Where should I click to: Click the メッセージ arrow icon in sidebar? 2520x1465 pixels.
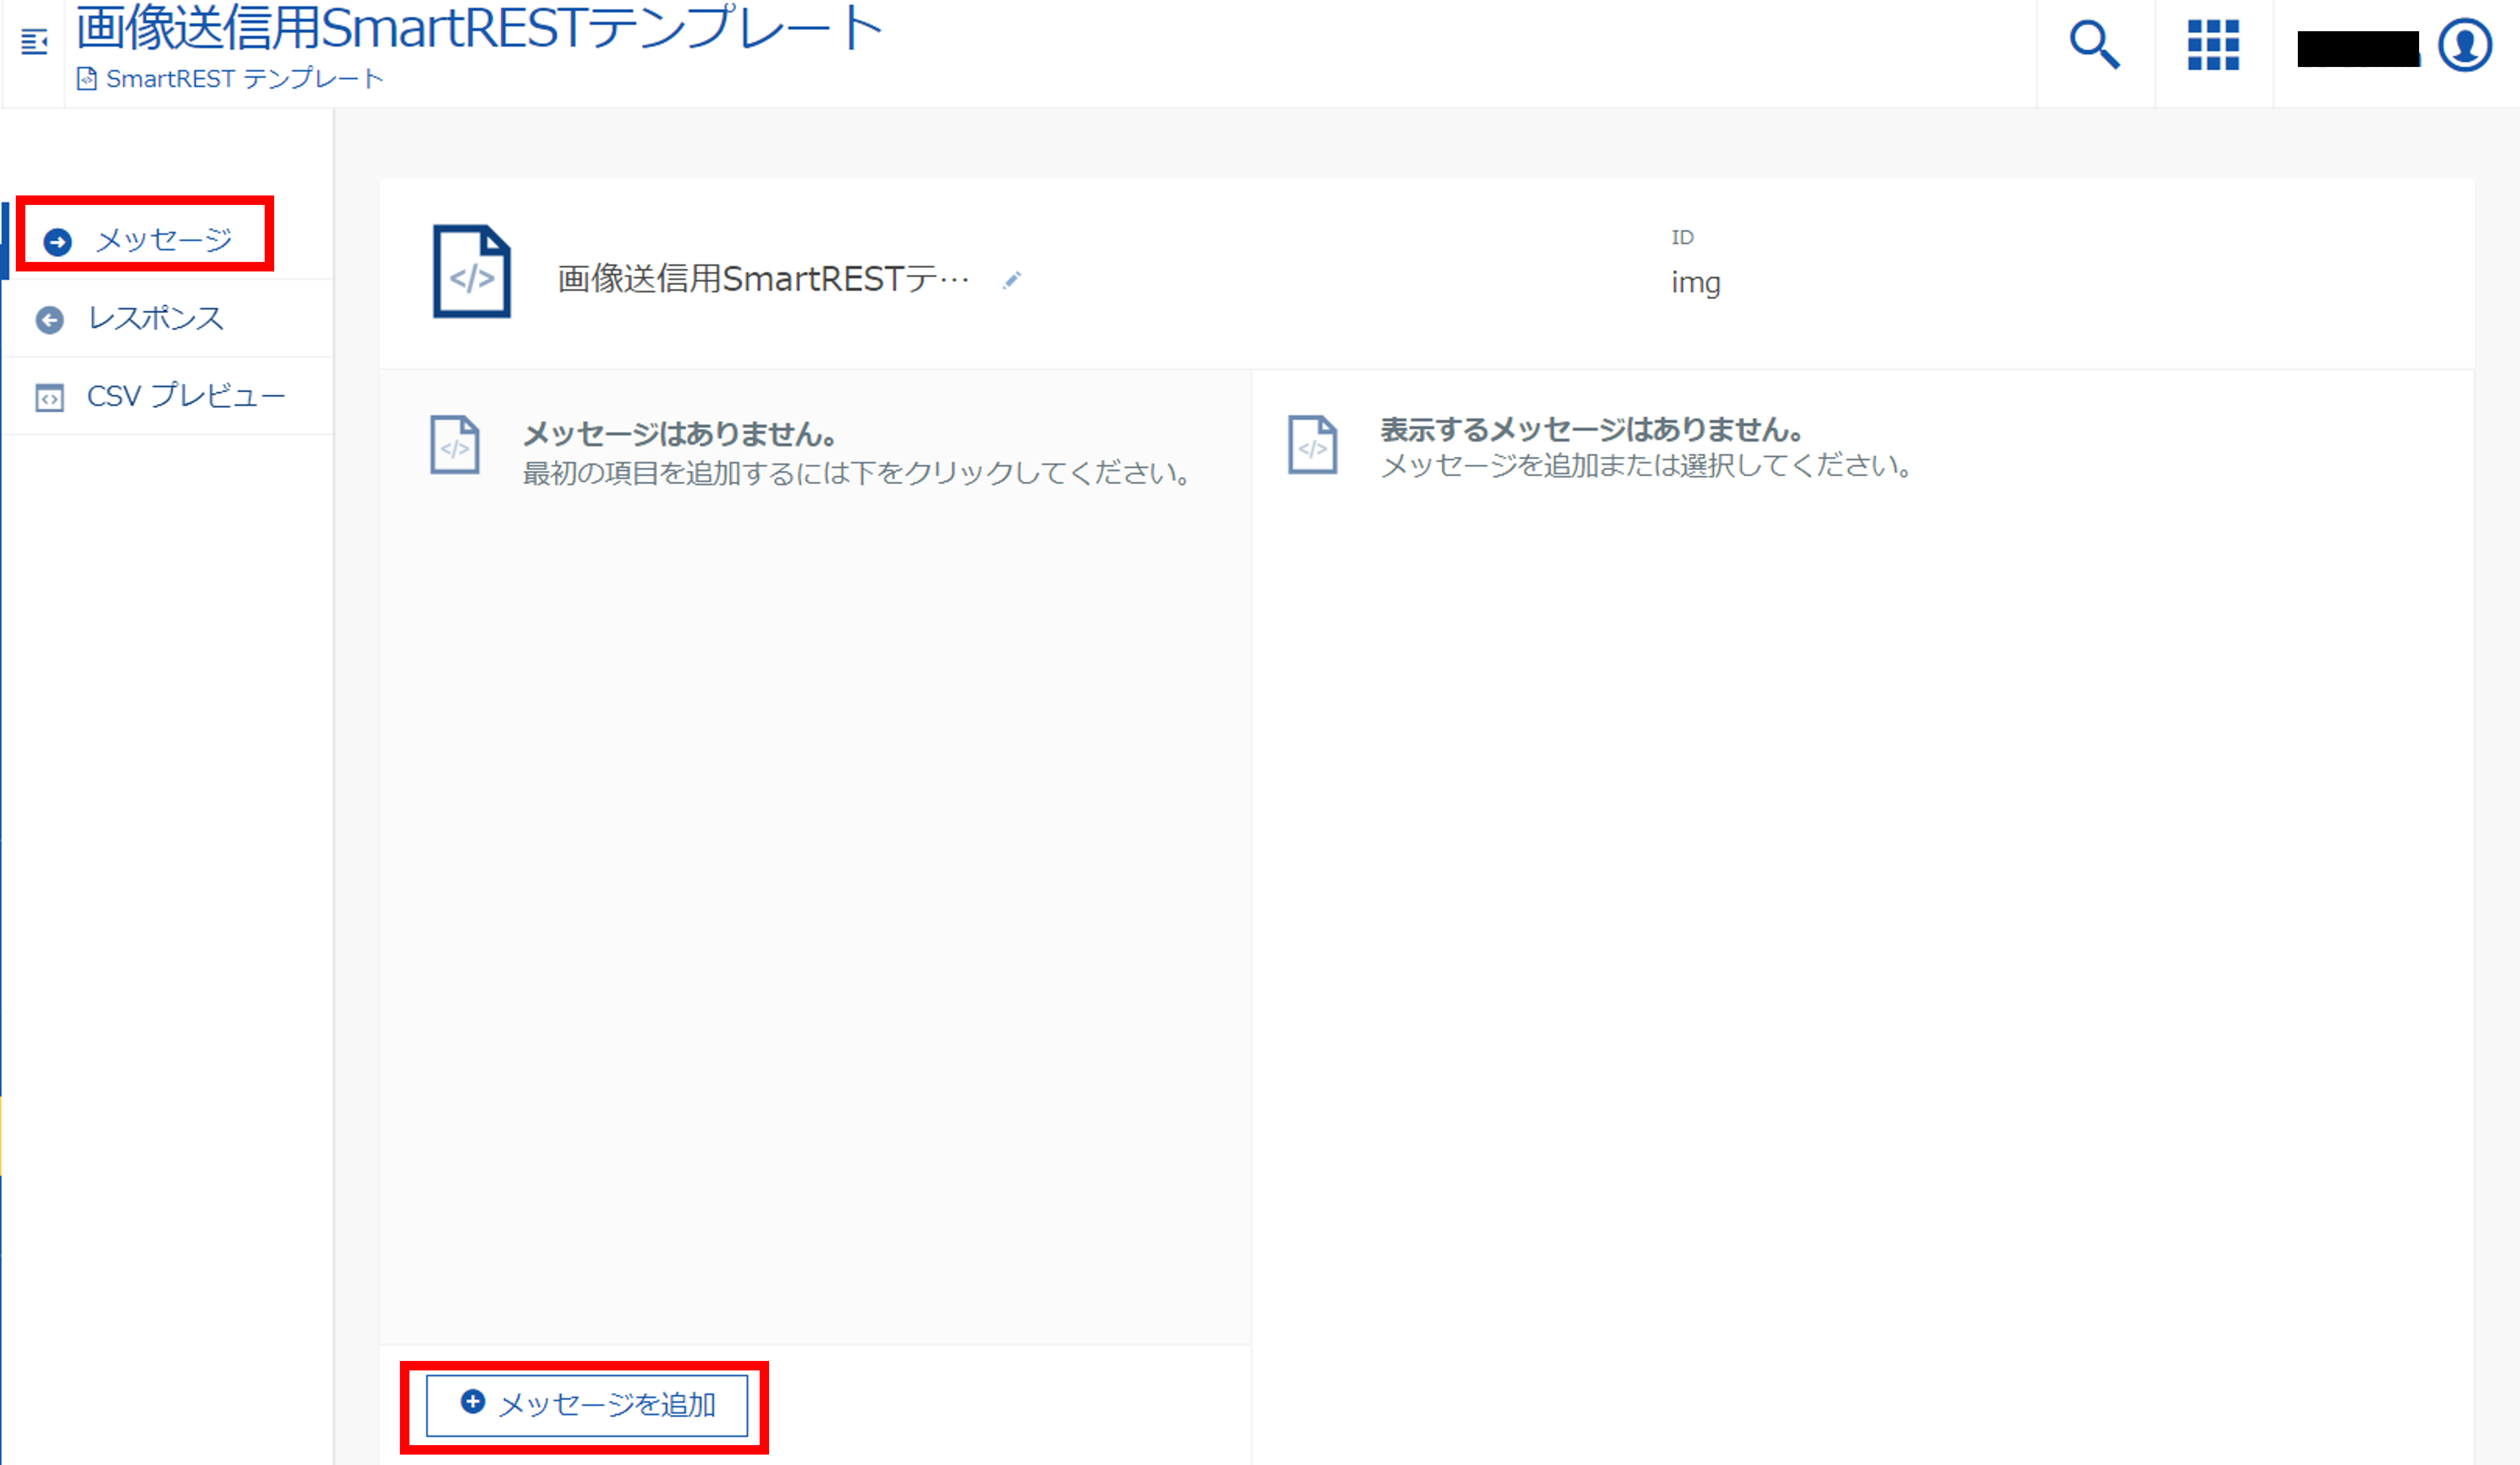(57, 239)
